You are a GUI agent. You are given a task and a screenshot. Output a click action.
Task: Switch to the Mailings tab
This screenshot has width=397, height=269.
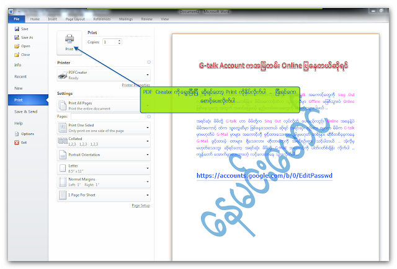126,19
